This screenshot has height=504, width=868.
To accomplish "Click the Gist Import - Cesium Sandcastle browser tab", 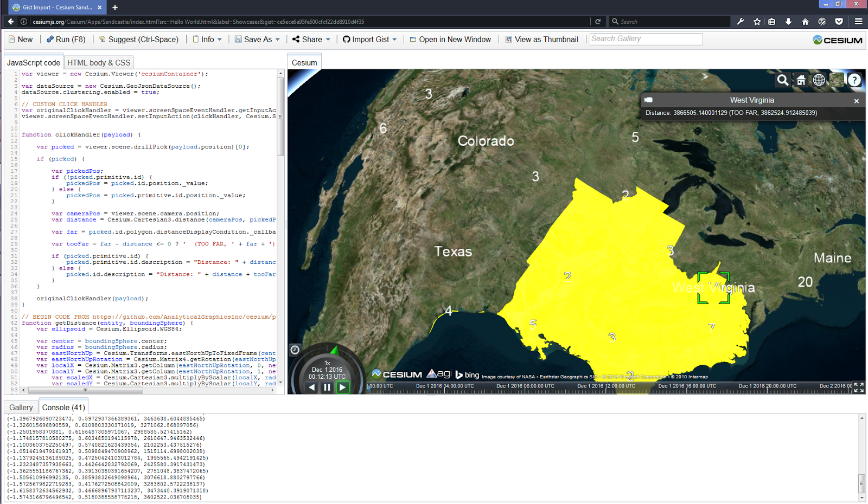I will point(57,8).
